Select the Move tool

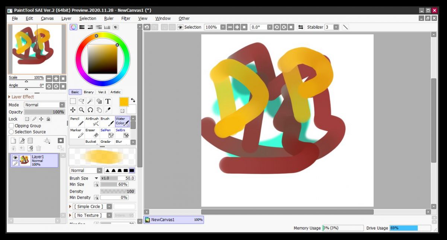tap(73, 110)
